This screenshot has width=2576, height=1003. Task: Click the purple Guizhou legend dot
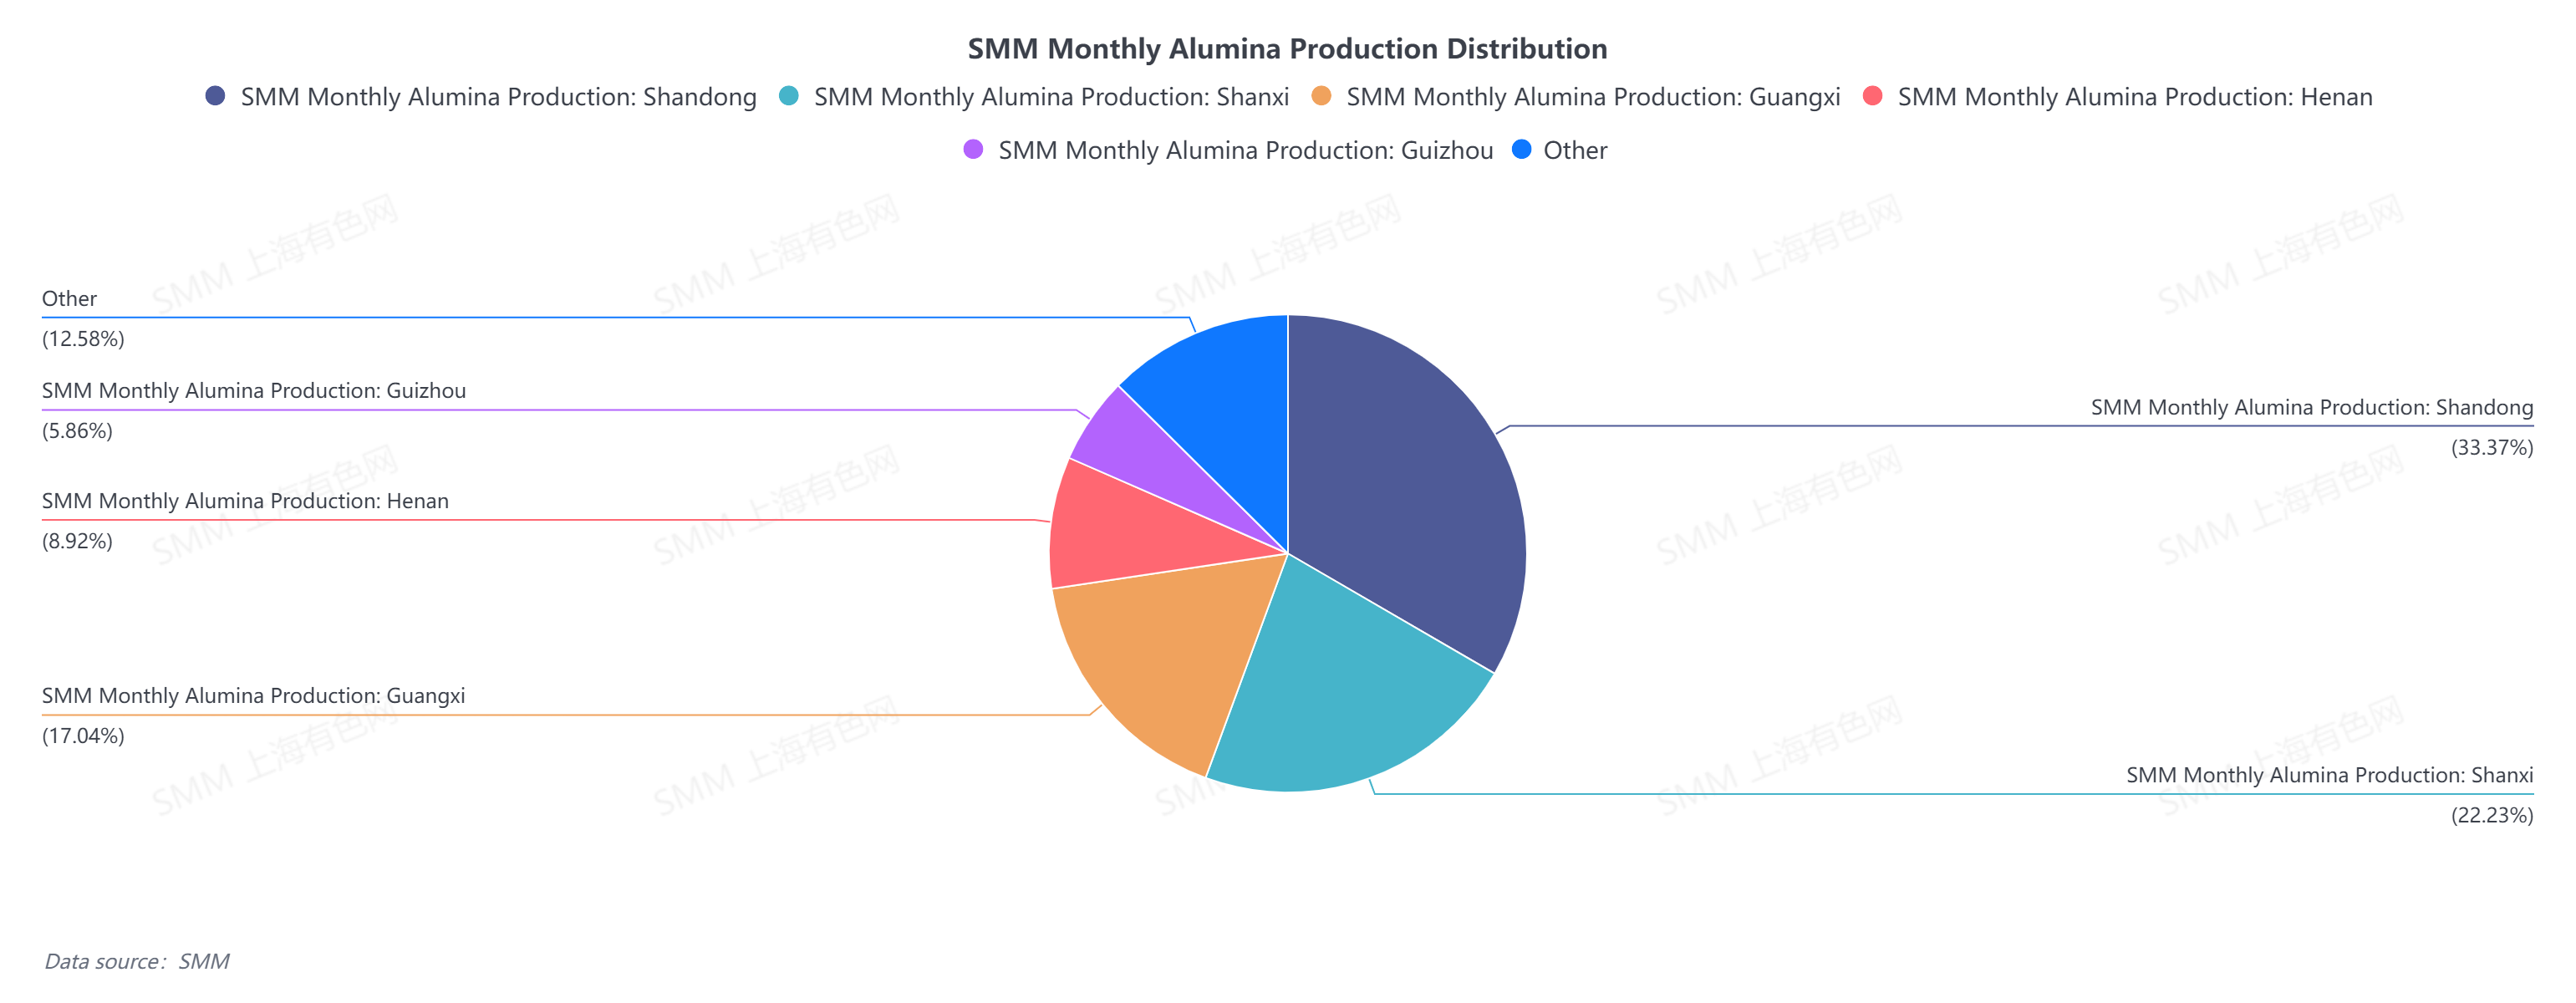(x=973, y=150)
